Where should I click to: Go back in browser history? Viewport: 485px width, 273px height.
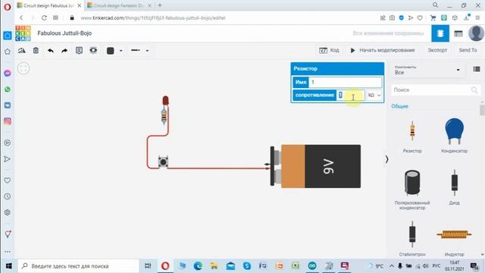[21, 18]
